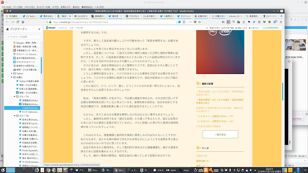Image resolution: width=308 pixels, height=173 pixels.
Task: Click the bookmarks sidebar scrollbar
Action: [x=41, y=65]
